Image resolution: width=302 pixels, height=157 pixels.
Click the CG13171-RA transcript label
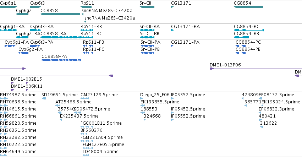(x=185, y=26)
